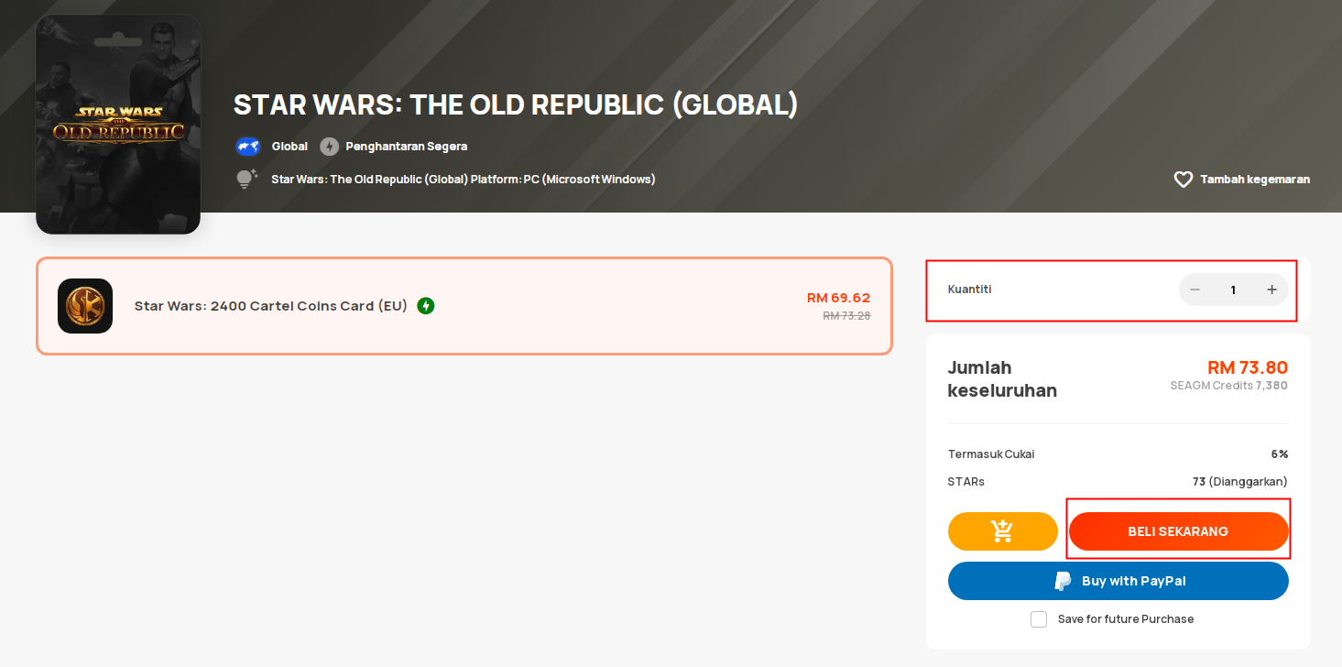Click the Save for future Purchase label
Image resolution: width=1342 pixels, height=667 pixels.
(x=1126, y=619)
